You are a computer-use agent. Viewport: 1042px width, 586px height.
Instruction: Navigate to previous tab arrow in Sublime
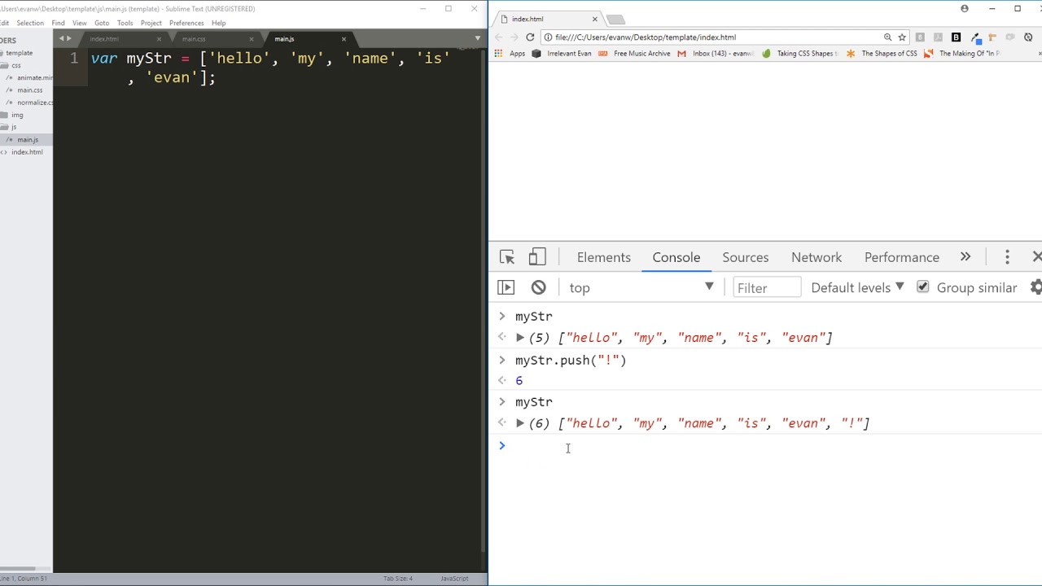(61, 38)
